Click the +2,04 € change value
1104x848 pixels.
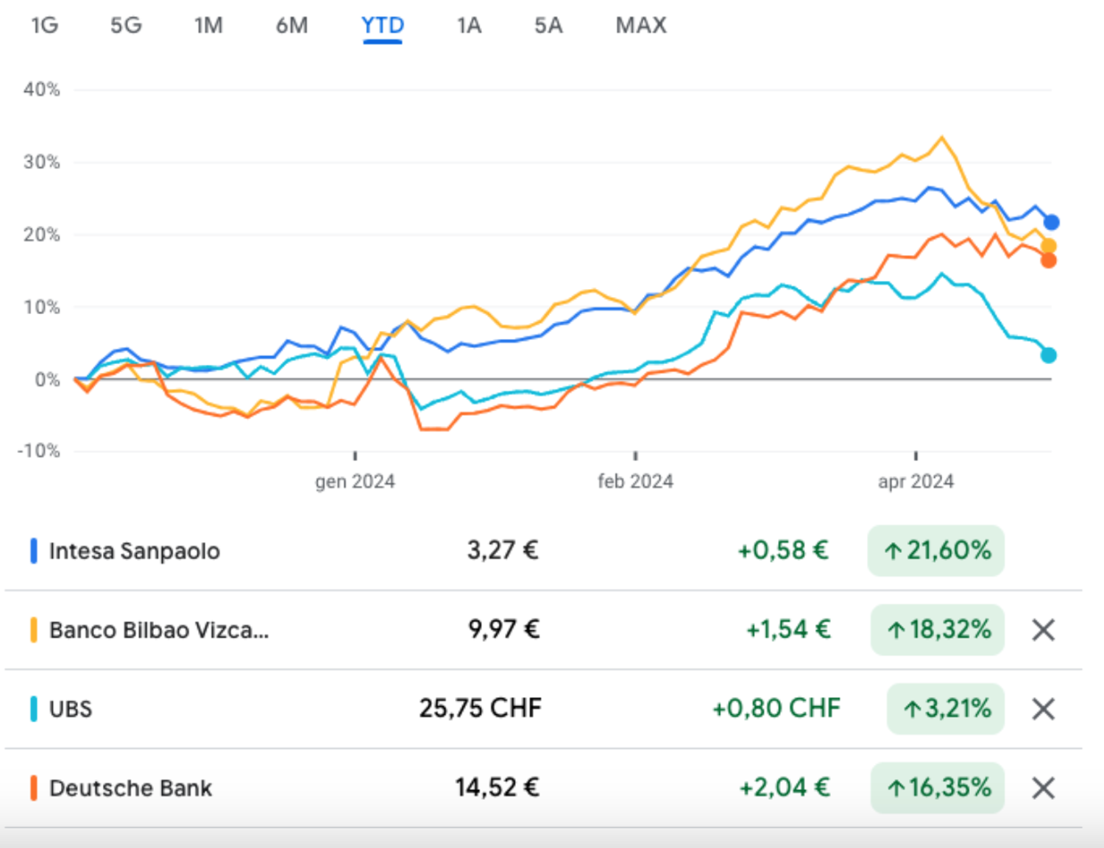coord(785,788)
